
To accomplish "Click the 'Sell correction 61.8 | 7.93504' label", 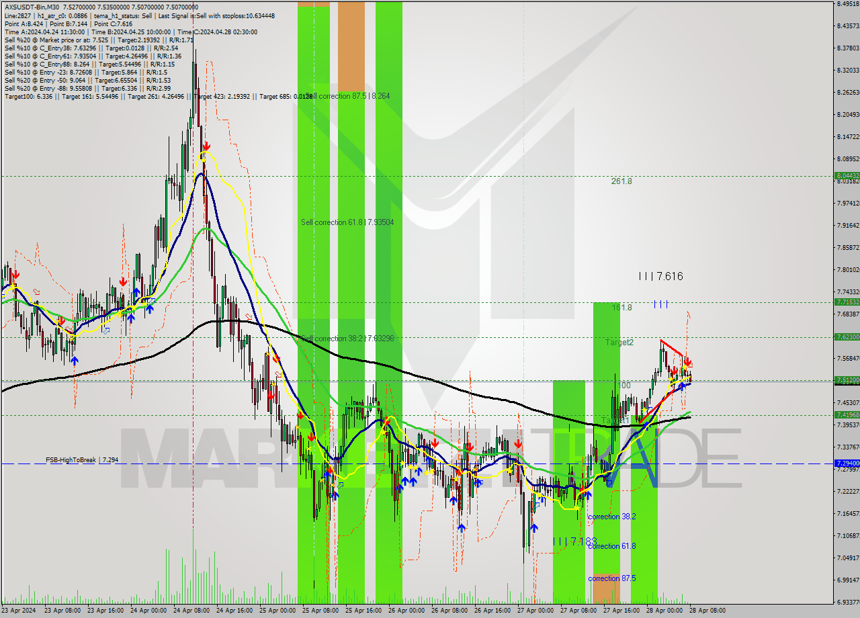I will pos(347,222).
